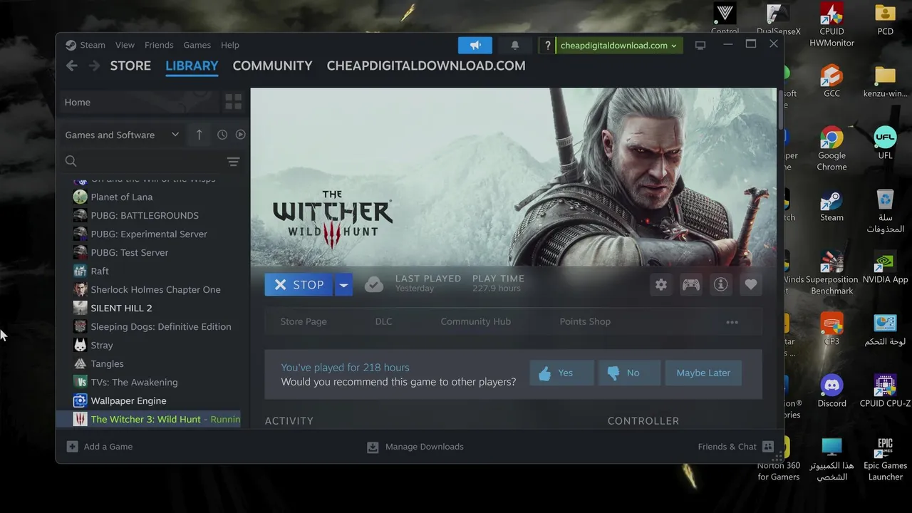Toggle the ready-to-play filter icon
Image resolution: width=912 pixels, height=513 pixels.
[x=240, y=135]
